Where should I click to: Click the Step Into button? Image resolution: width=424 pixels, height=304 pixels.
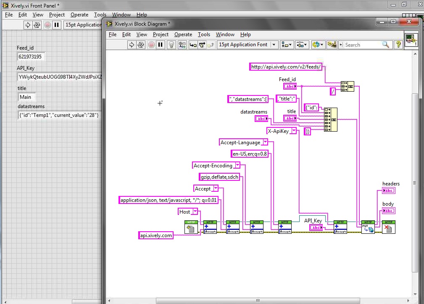[x=193, y=45]
